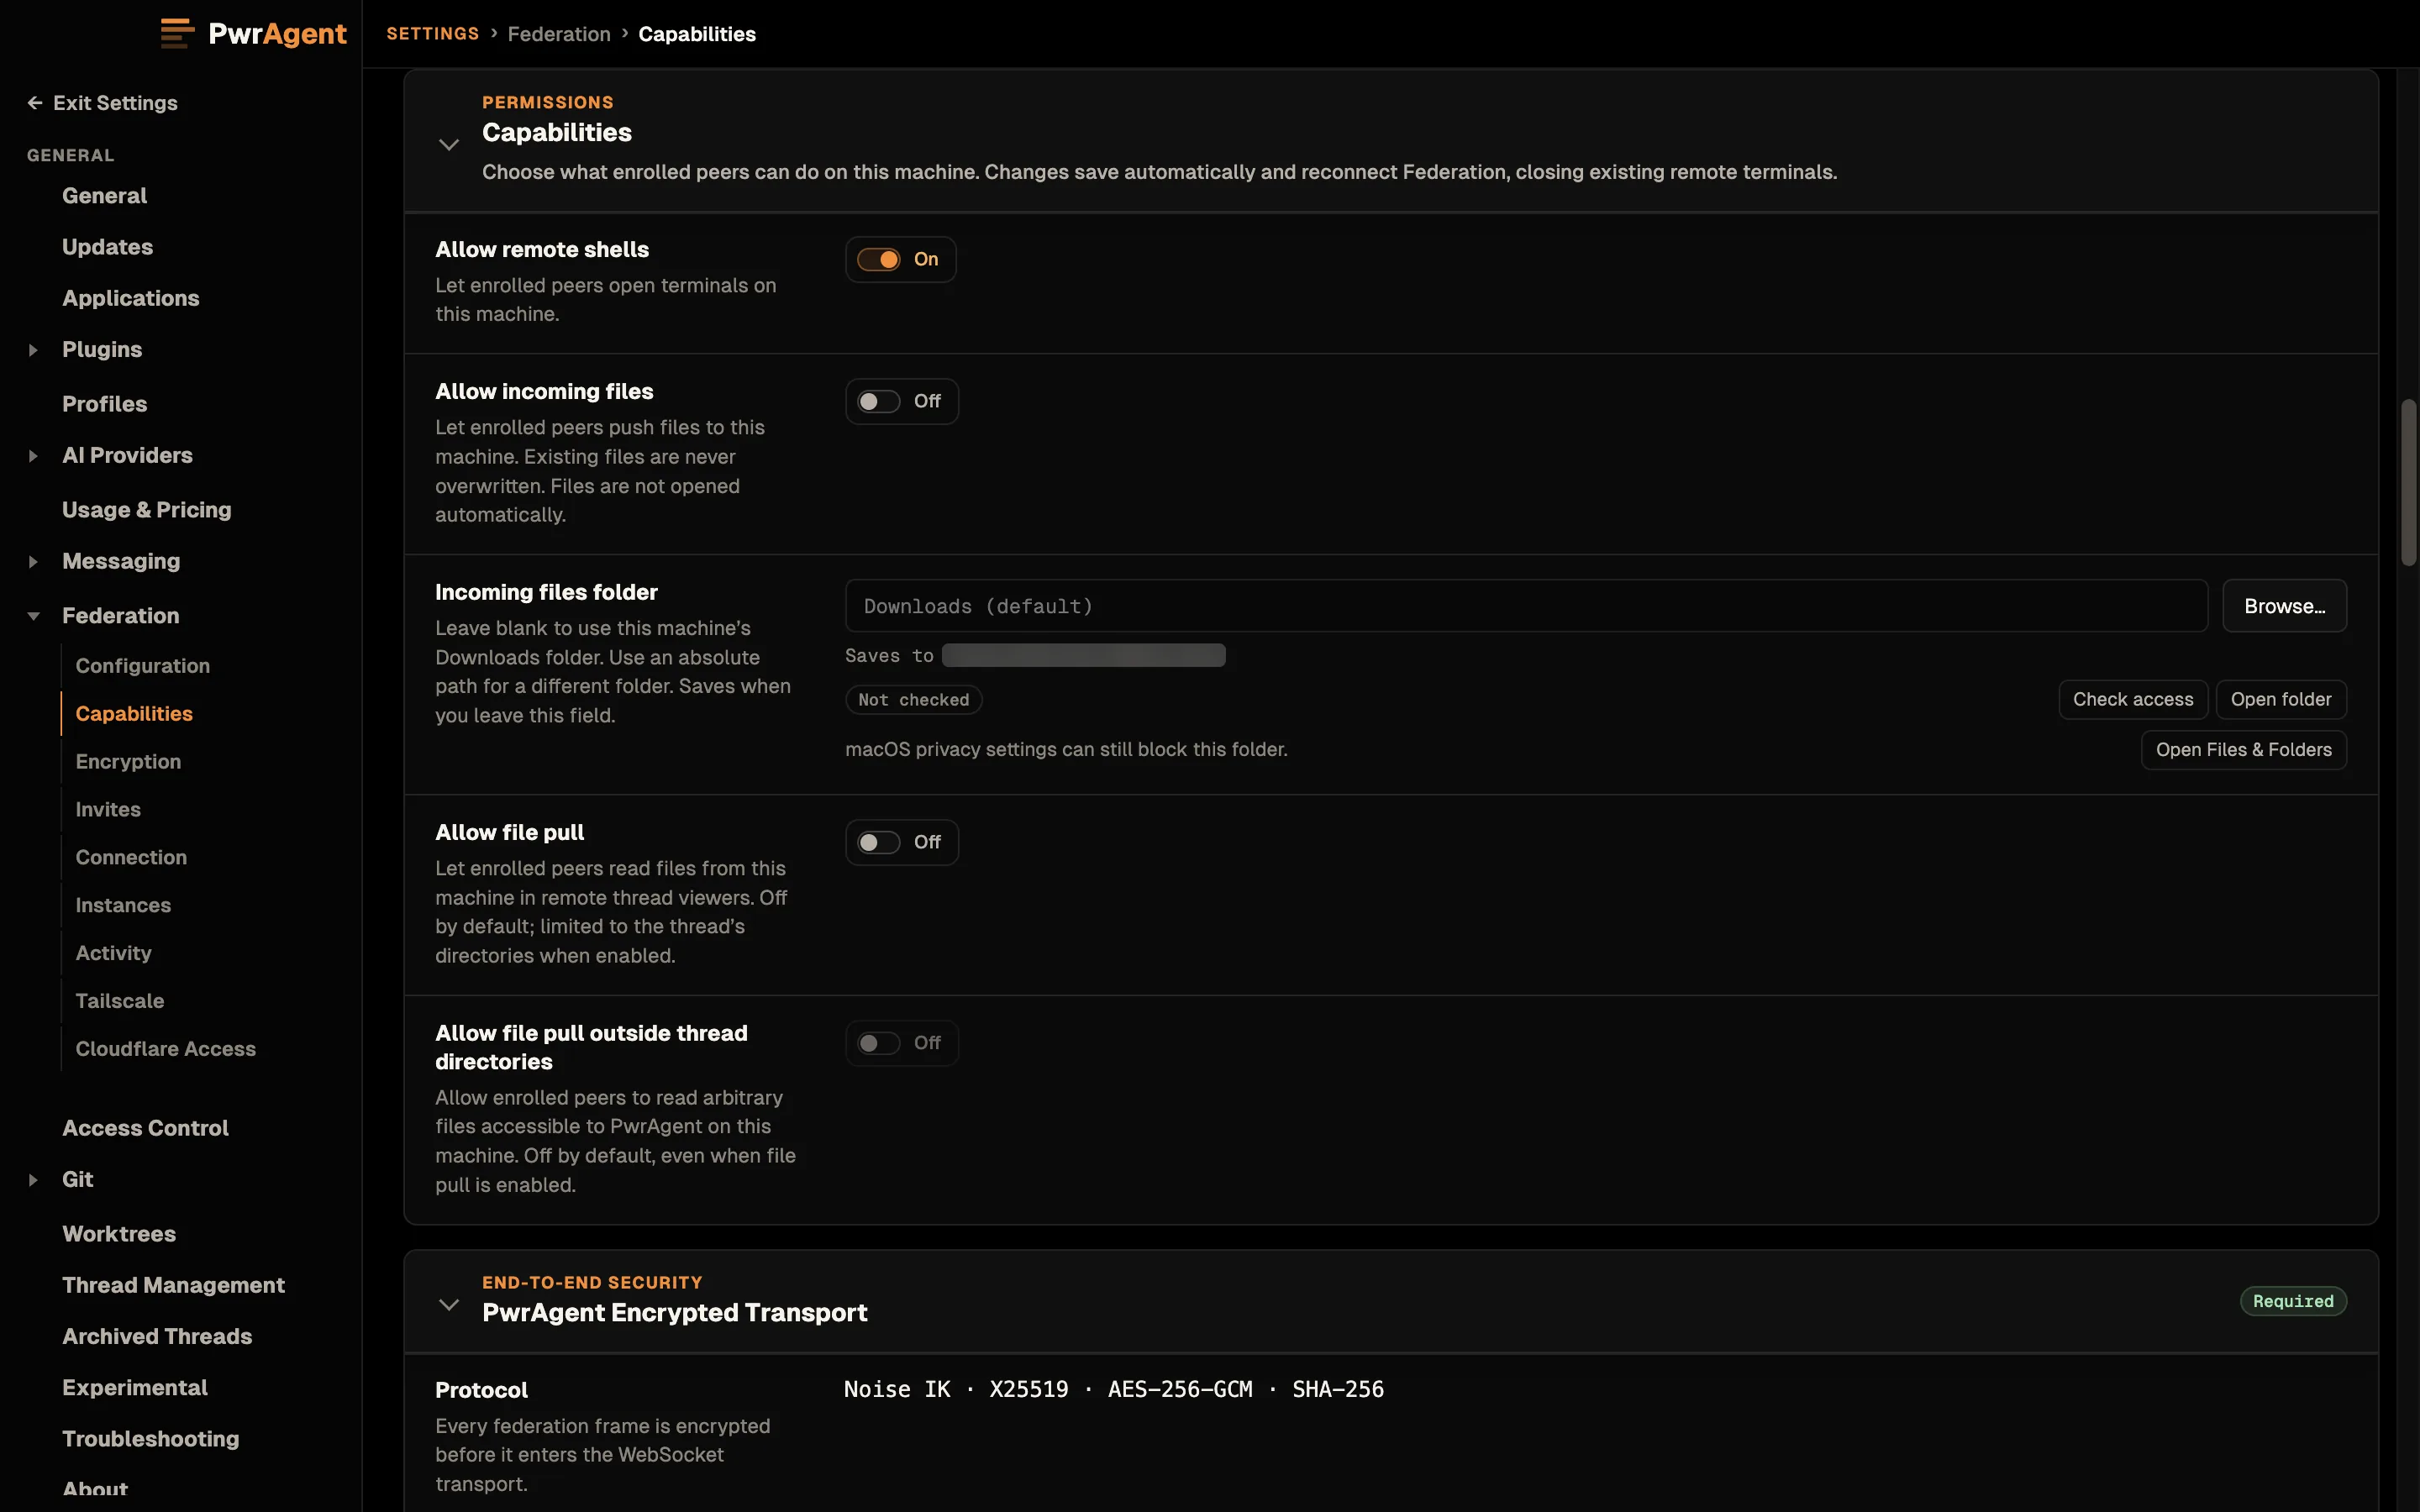2420x1512 pixels.
Task: Click the Exit Settings back arrow
Action: (x=35, y=103)
